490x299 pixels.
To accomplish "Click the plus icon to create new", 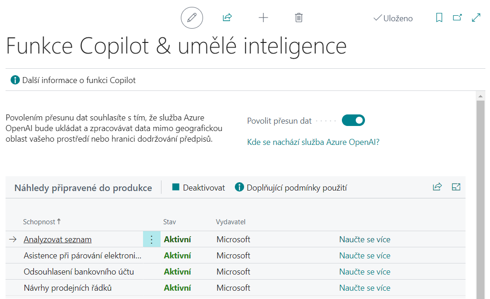I will point(263,18).
